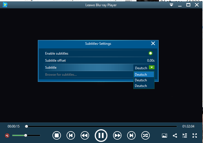Take a snapshot with the picture icon
The height and width of the screenshot is (143, 203).
coord(164,135)
